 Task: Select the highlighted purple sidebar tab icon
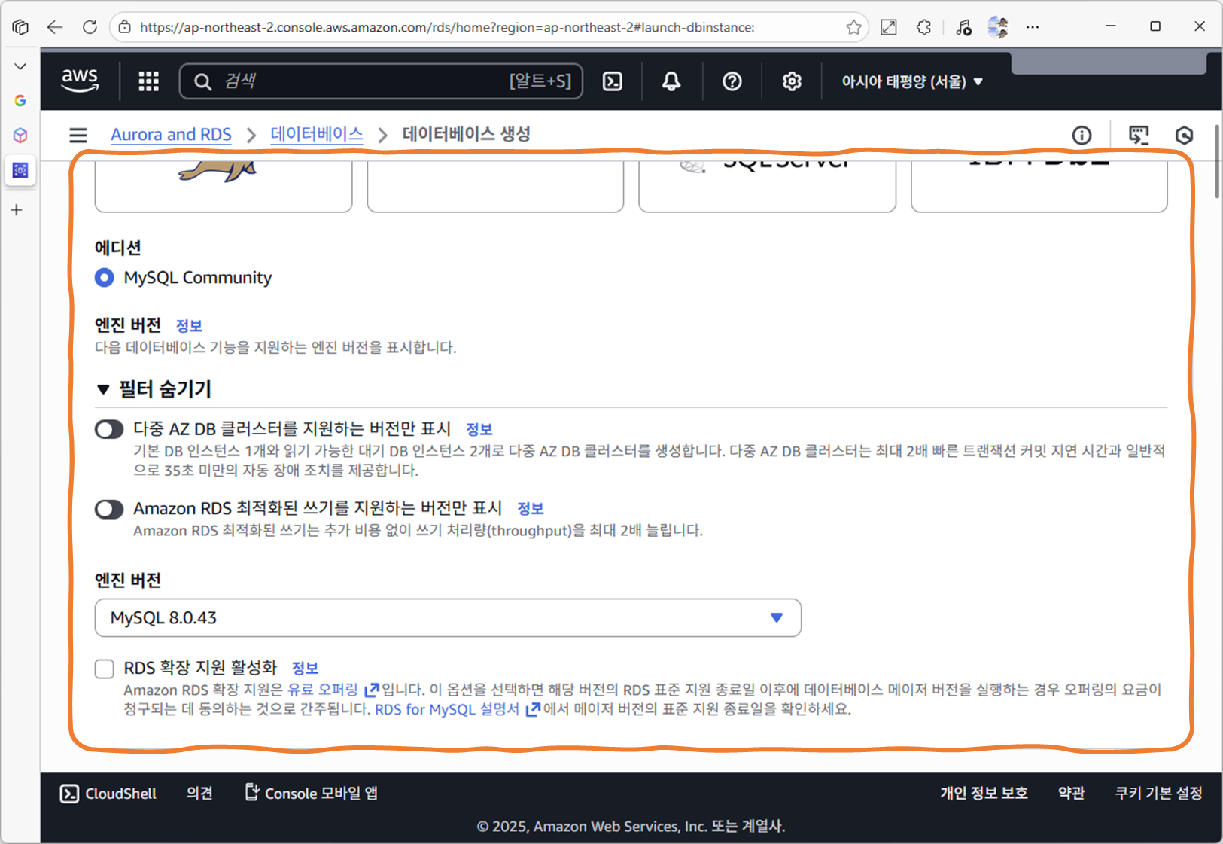[20, 170]
